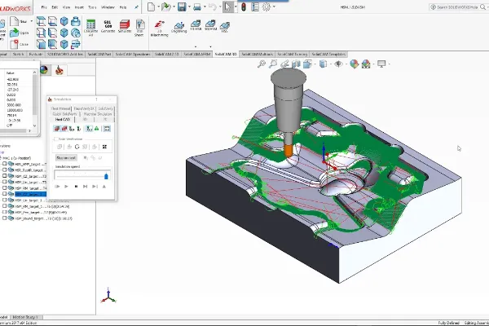Screen dimensions: 489x326
Task: Toggle the HSR_HMP_target operation checkbox
Action: pyautogui.click(x=4, y=164)
